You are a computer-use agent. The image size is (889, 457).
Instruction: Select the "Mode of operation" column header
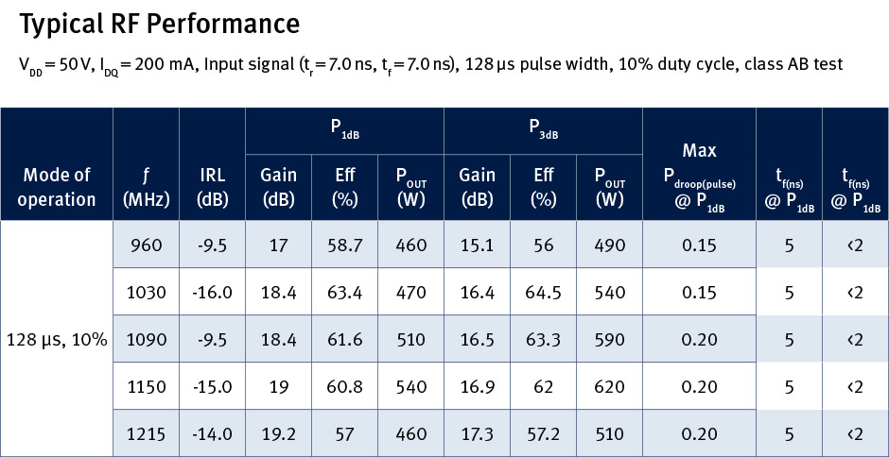57,186
